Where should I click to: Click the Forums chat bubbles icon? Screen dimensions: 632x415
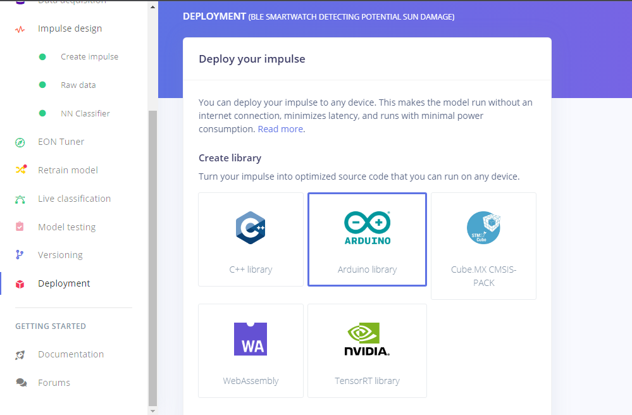21,382
